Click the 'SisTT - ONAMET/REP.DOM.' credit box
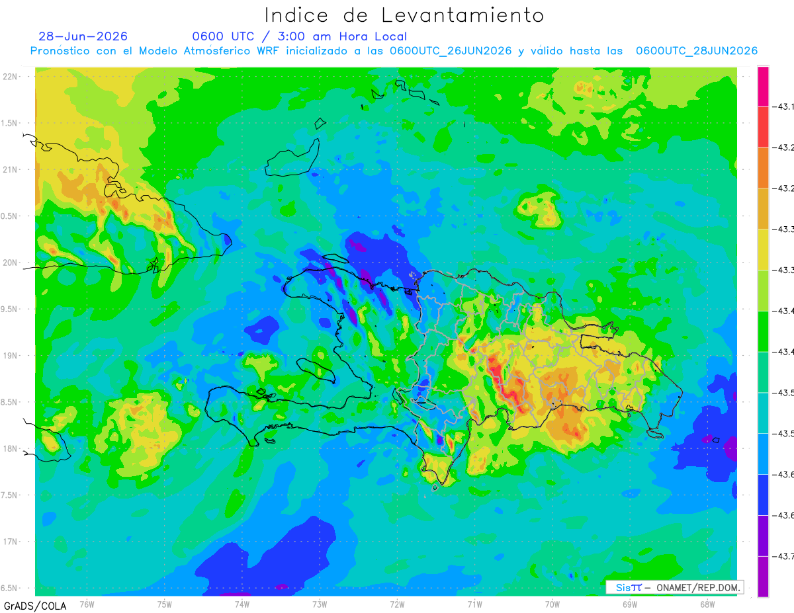The image size is (794, 613). pos(674,587)
